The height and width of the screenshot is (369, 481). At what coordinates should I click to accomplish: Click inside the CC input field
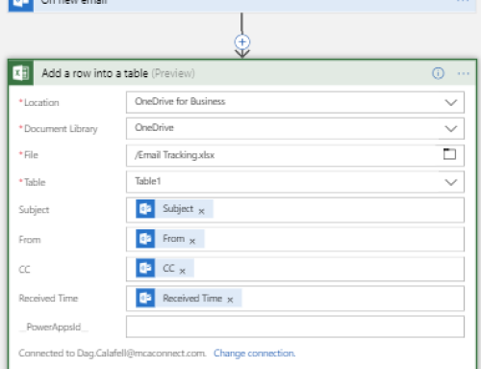click(x=295, y=269)
